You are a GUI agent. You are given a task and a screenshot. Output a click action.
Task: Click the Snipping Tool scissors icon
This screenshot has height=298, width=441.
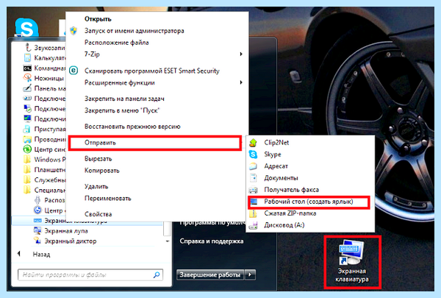point(28,78)
